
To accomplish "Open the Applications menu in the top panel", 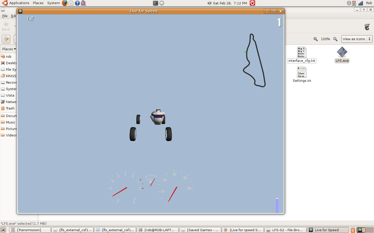I will (x=16, y=3).
